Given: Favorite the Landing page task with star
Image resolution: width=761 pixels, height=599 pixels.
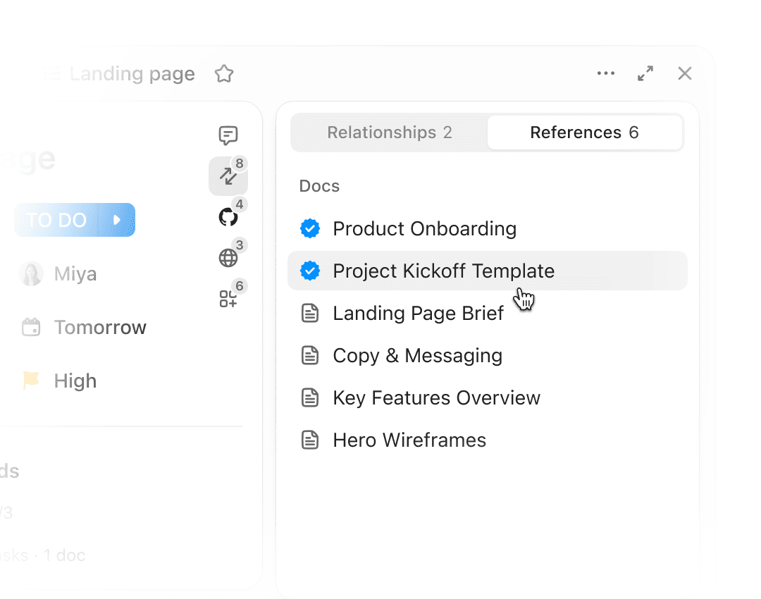Looking at the screenshot, I should [224, 74].
